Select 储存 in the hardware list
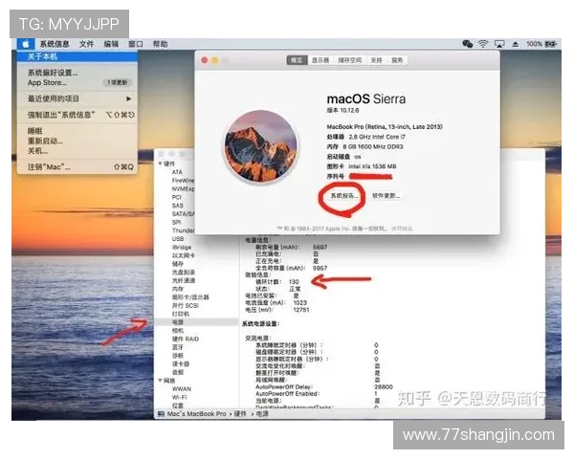 178,264
